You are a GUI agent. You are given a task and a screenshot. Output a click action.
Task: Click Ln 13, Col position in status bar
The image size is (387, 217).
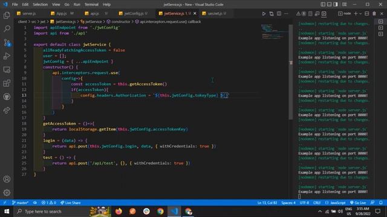(x=267, y=203)
